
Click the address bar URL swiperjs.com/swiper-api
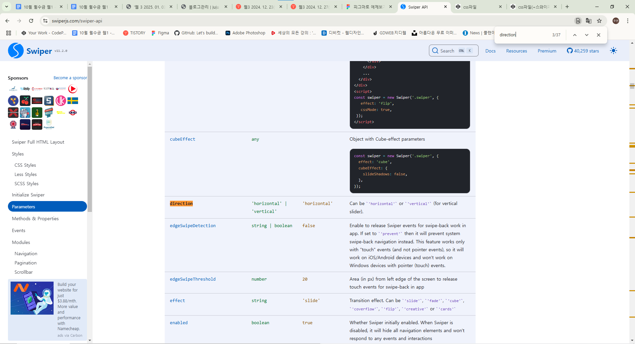[77, 21]
